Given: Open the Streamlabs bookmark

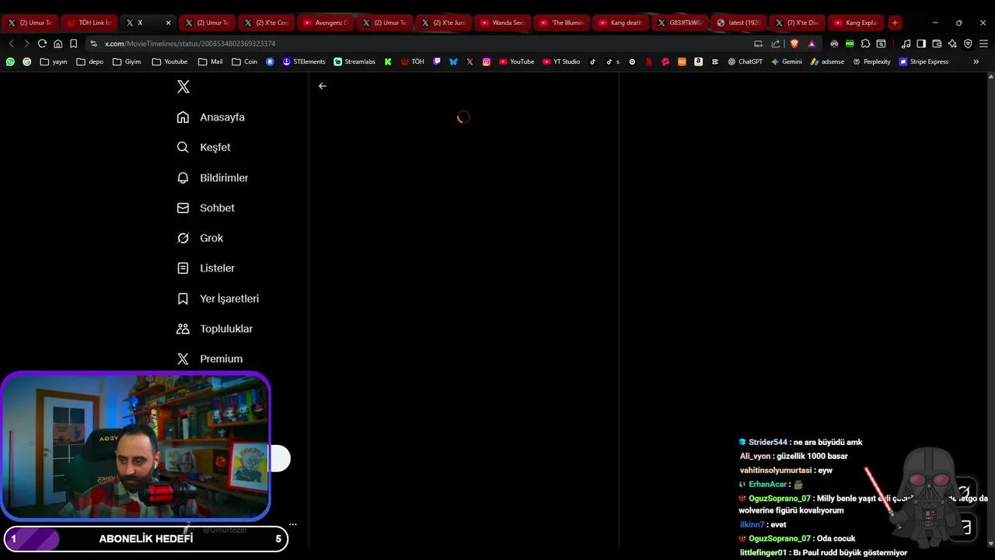Looking at the screenshot, I should pyautogui.click(x=354, y=61).
